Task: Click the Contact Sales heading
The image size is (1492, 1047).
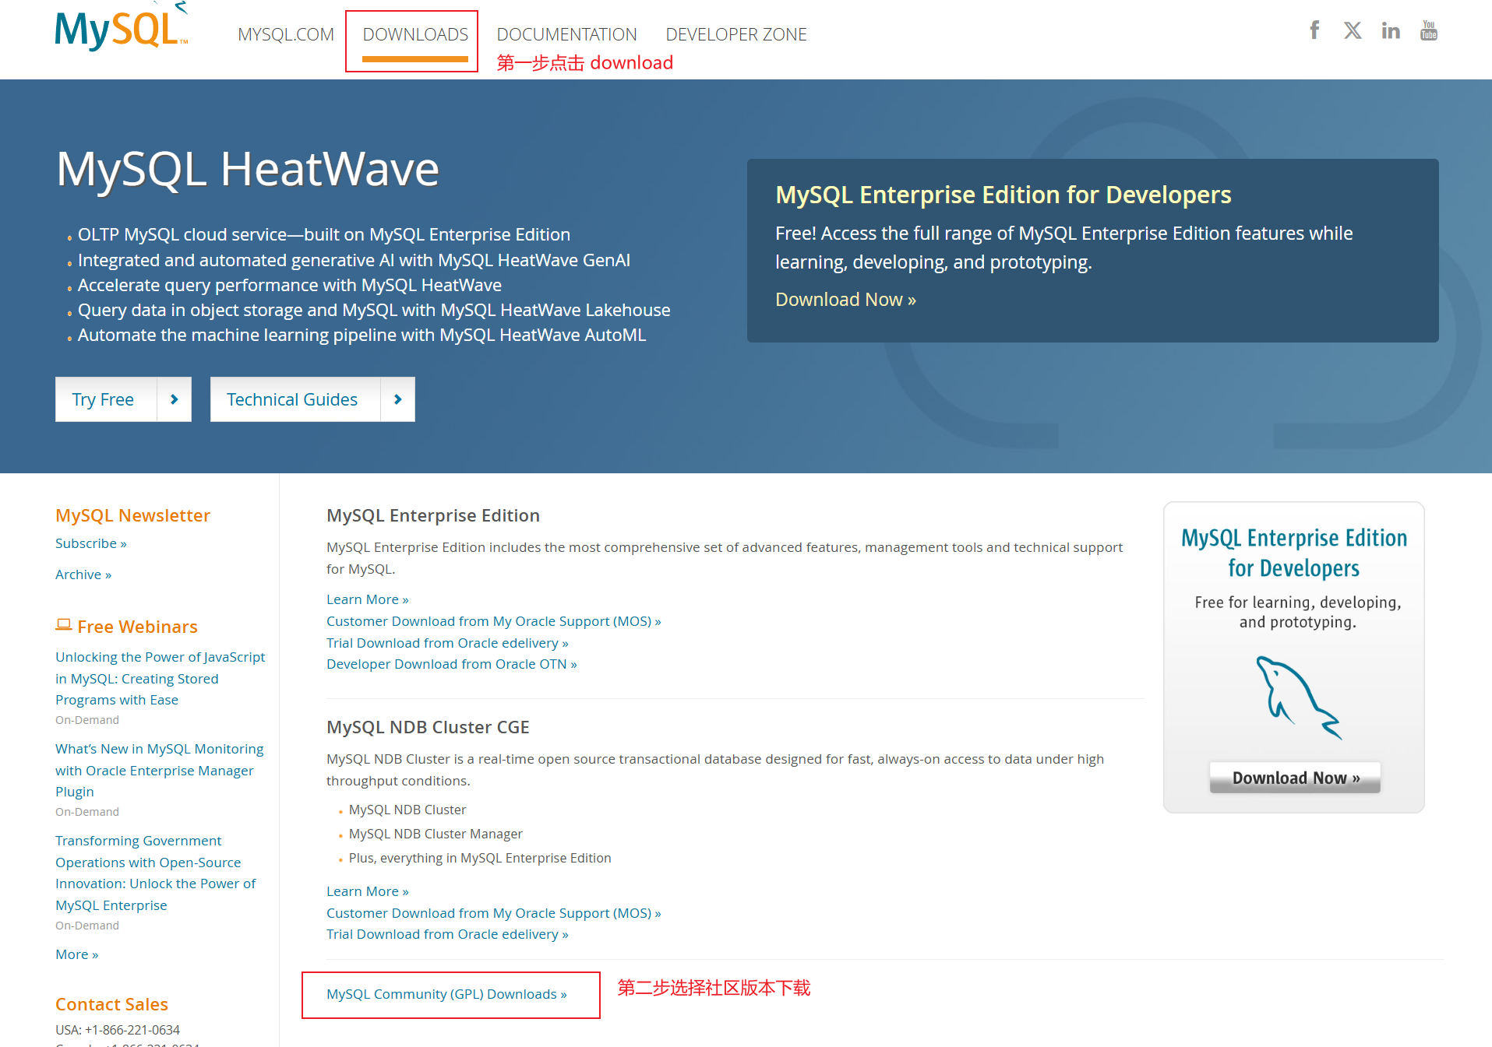Action: [x=111, y=1004]
